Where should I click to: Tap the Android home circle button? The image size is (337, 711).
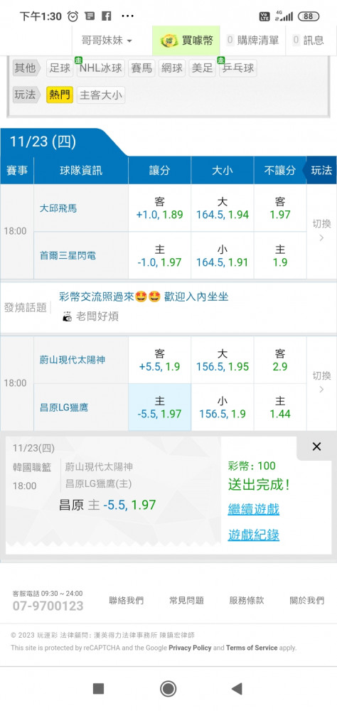point(168,689)
